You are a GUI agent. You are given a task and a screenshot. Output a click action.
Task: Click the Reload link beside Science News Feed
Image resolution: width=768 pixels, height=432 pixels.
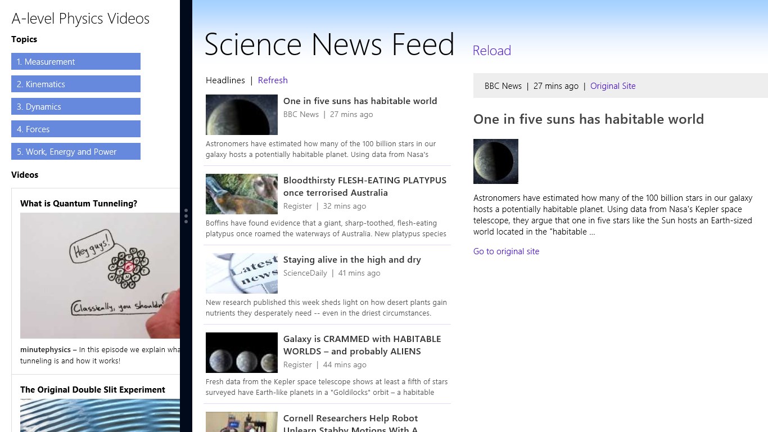click(x=491, y=51)
